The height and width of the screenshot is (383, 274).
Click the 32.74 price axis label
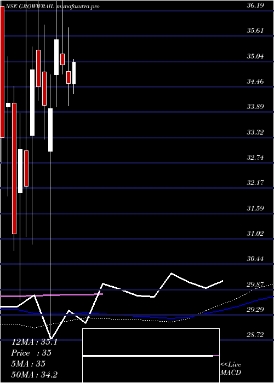click(x=255, y=158)
